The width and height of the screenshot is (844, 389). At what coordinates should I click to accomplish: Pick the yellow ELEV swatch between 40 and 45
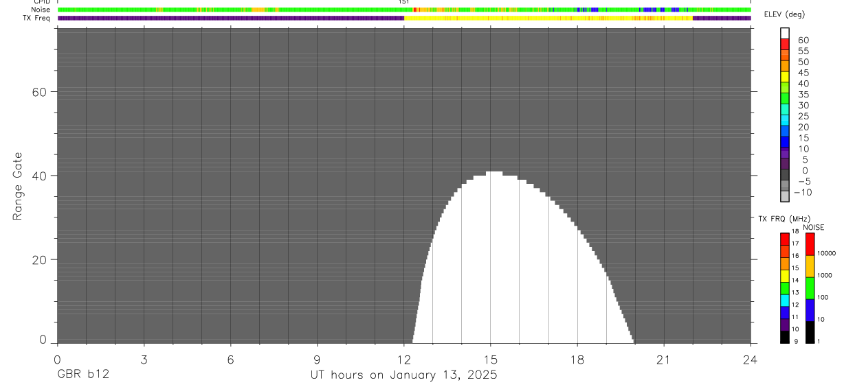coord(785,77)
